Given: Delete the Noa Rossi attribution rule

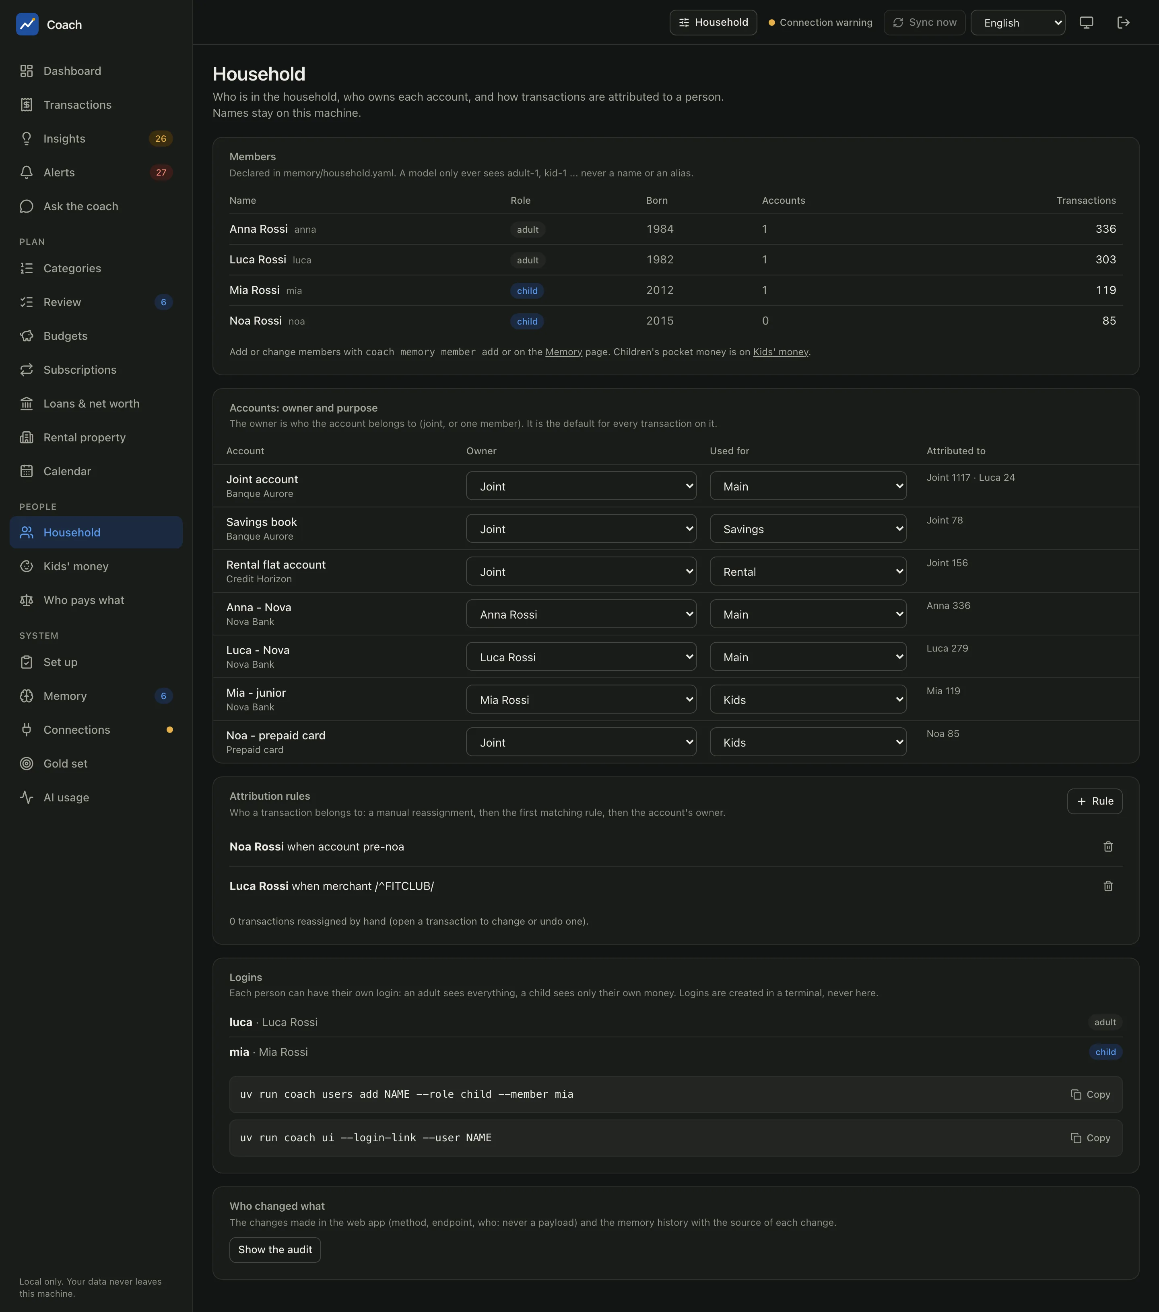Looking at the screenshot, I should 1107,846.
